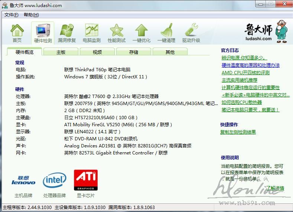Click the Intel processor brand logo
Viewport: 293px width, 212px height.
[55, 180]
